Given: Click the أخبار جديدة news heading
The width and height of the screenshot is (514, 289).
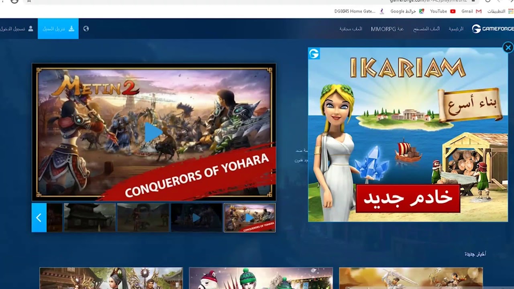Looking at the screenshot, I should point(475,254).
